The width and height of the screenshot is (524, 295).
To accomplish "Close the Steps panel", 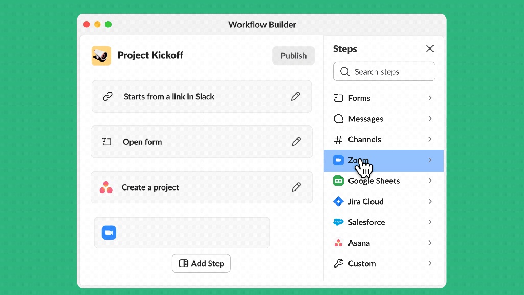I will click(430, 49).
